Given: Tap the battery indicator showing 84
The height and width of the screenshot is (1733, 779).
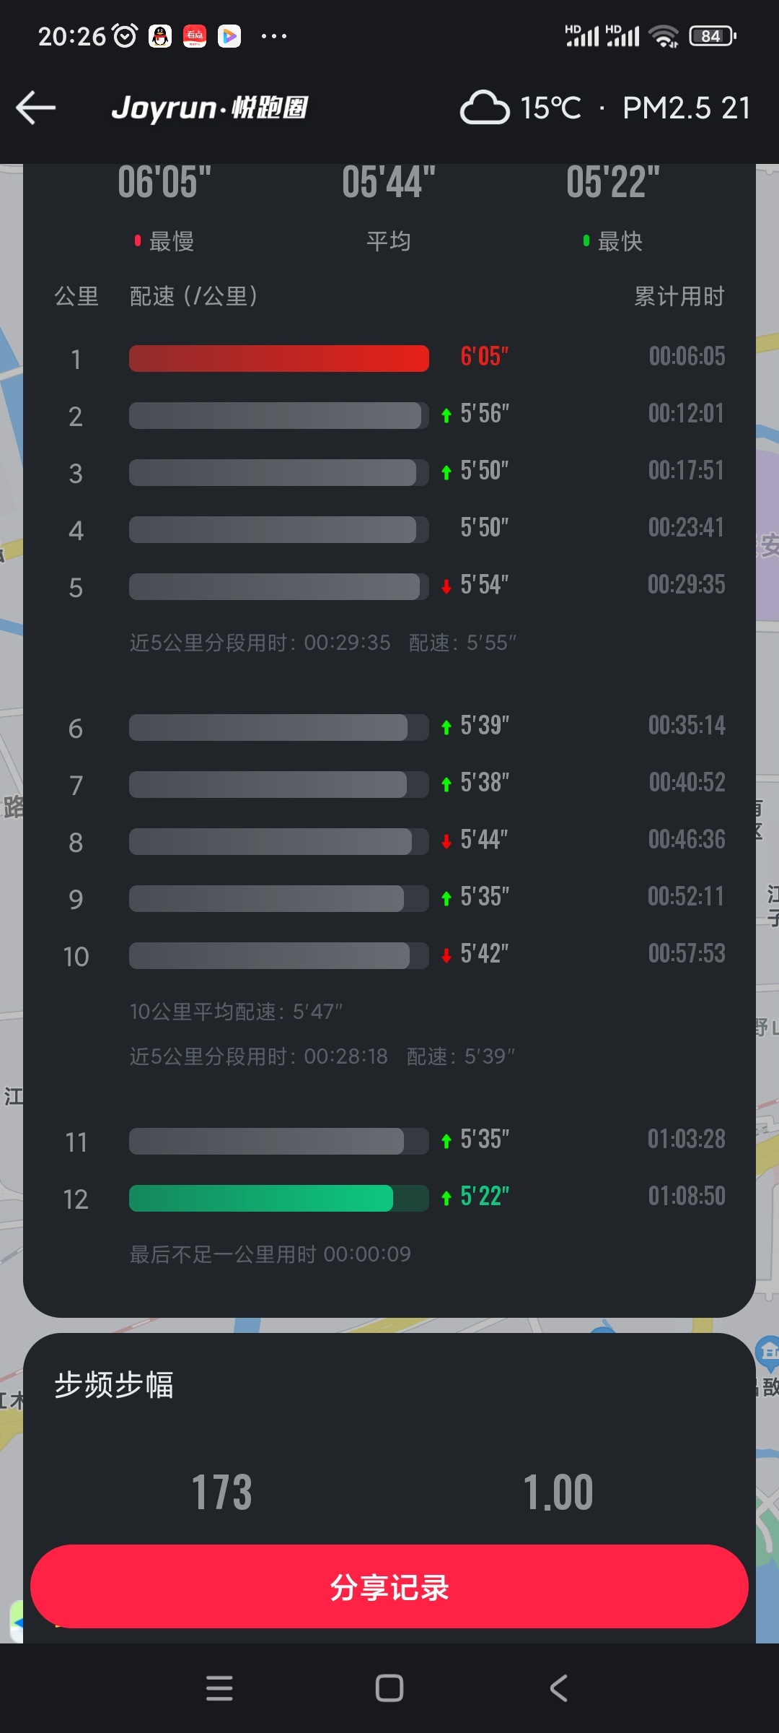Looking at the screenshot, I should click(x=712, y=36).
